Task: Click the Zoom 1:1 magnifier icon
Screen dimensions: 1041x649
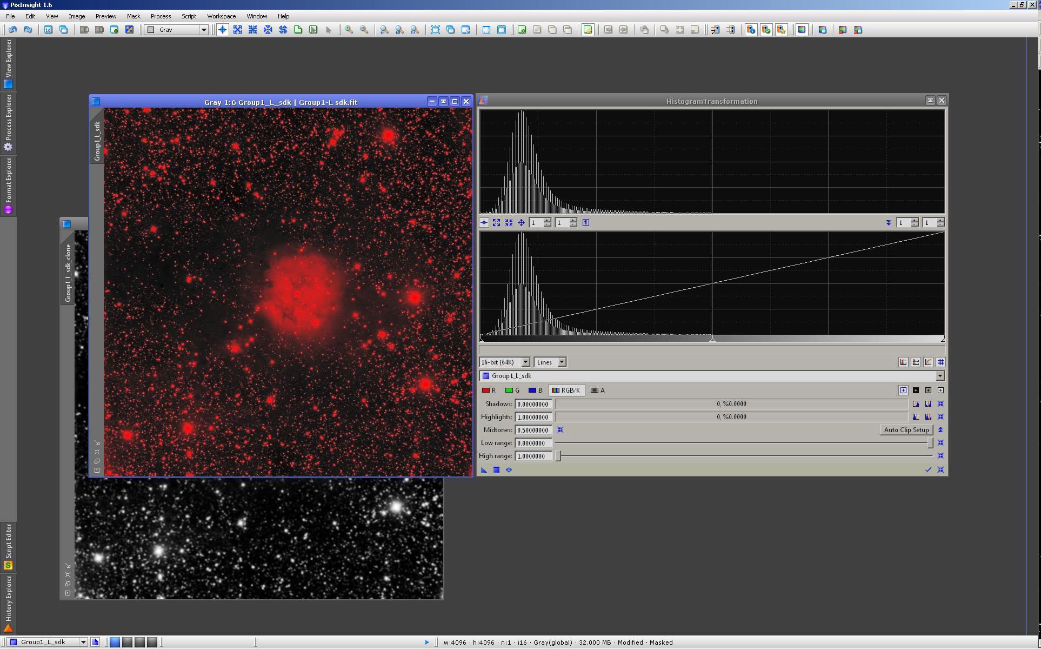Action: 384,30
